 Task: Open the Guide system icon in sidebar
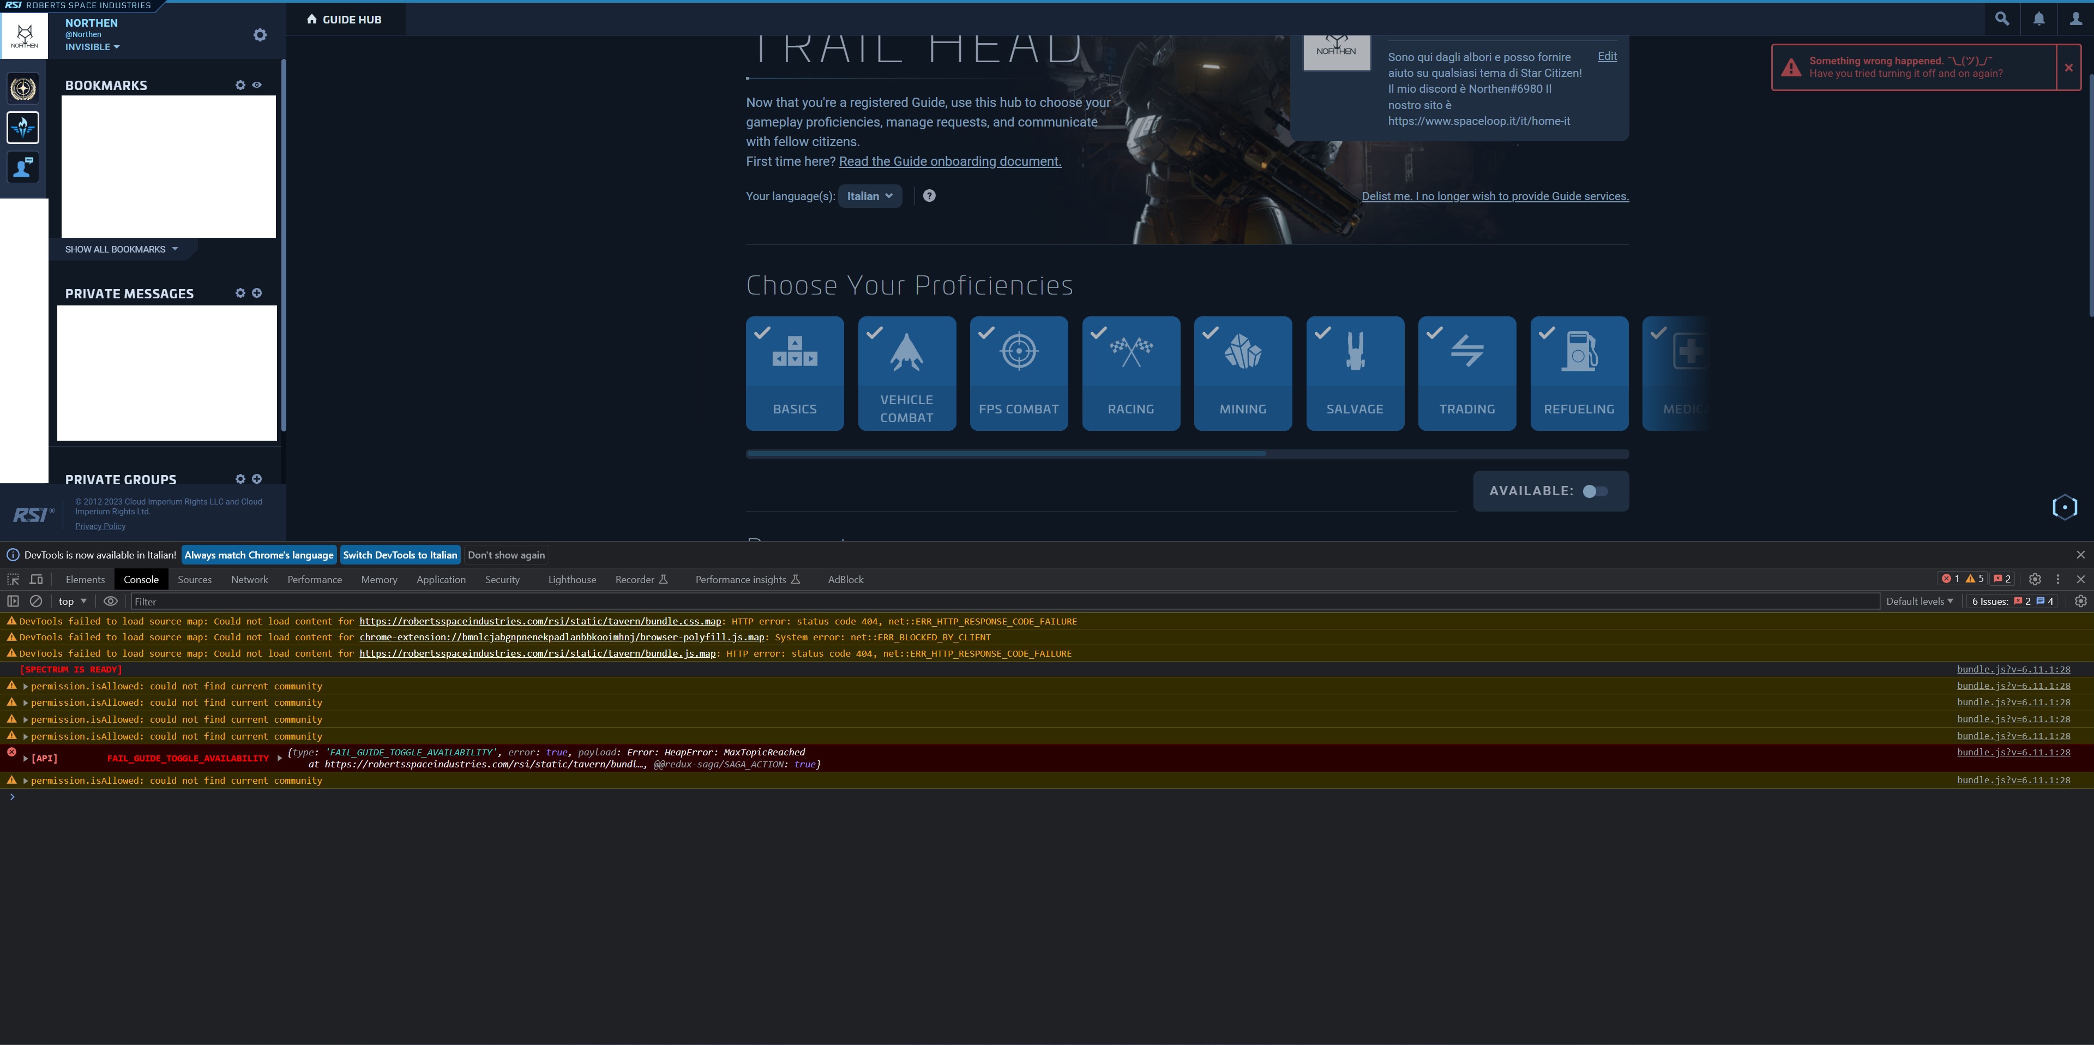point(23,167)
